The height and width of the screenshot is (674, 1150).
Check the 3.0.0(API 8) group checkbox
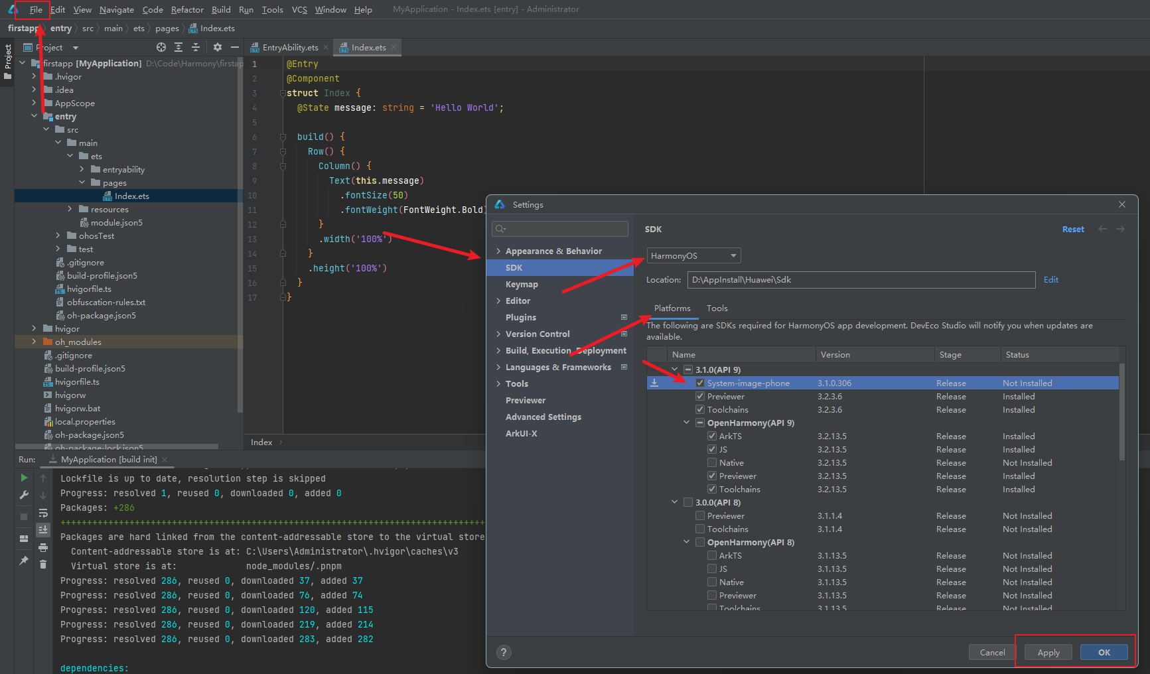point(687,502)
